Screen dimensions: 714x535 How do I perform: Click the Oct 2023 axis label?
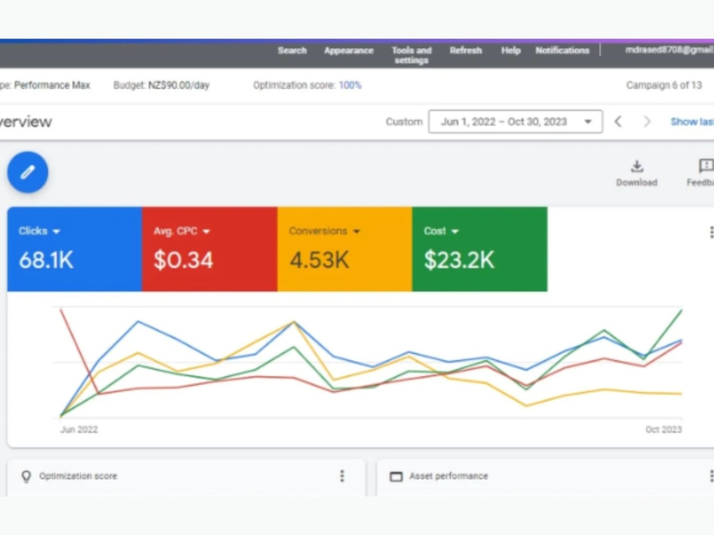coord(663,429)
